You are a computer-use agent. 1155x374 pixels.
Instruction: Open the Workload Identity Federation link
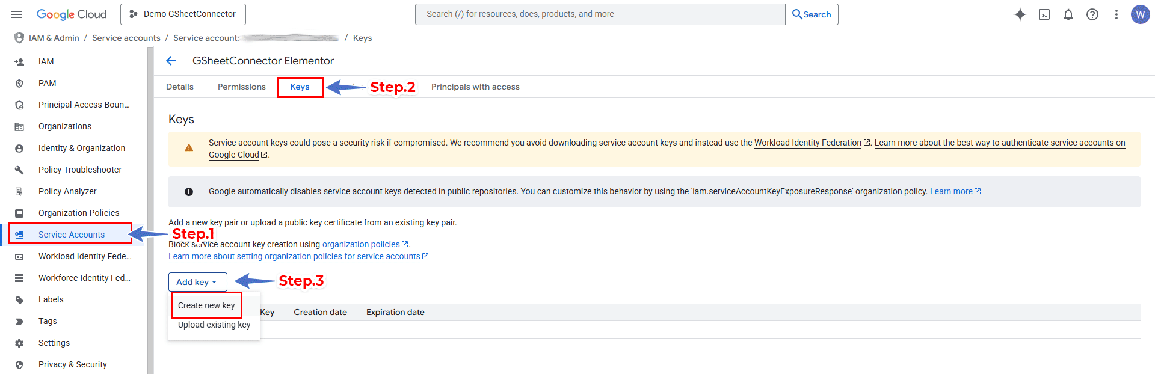pos(807,143)
